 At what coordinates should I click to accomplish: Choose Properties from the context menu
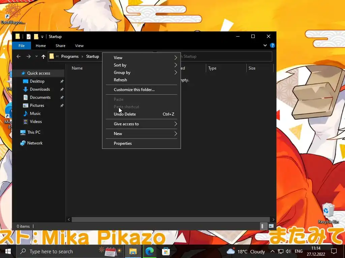[142, 143]
